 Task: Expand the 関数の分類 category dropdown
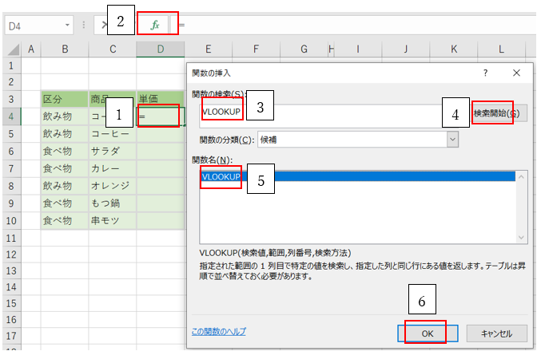pyautogui.click(x=453, y=140)
